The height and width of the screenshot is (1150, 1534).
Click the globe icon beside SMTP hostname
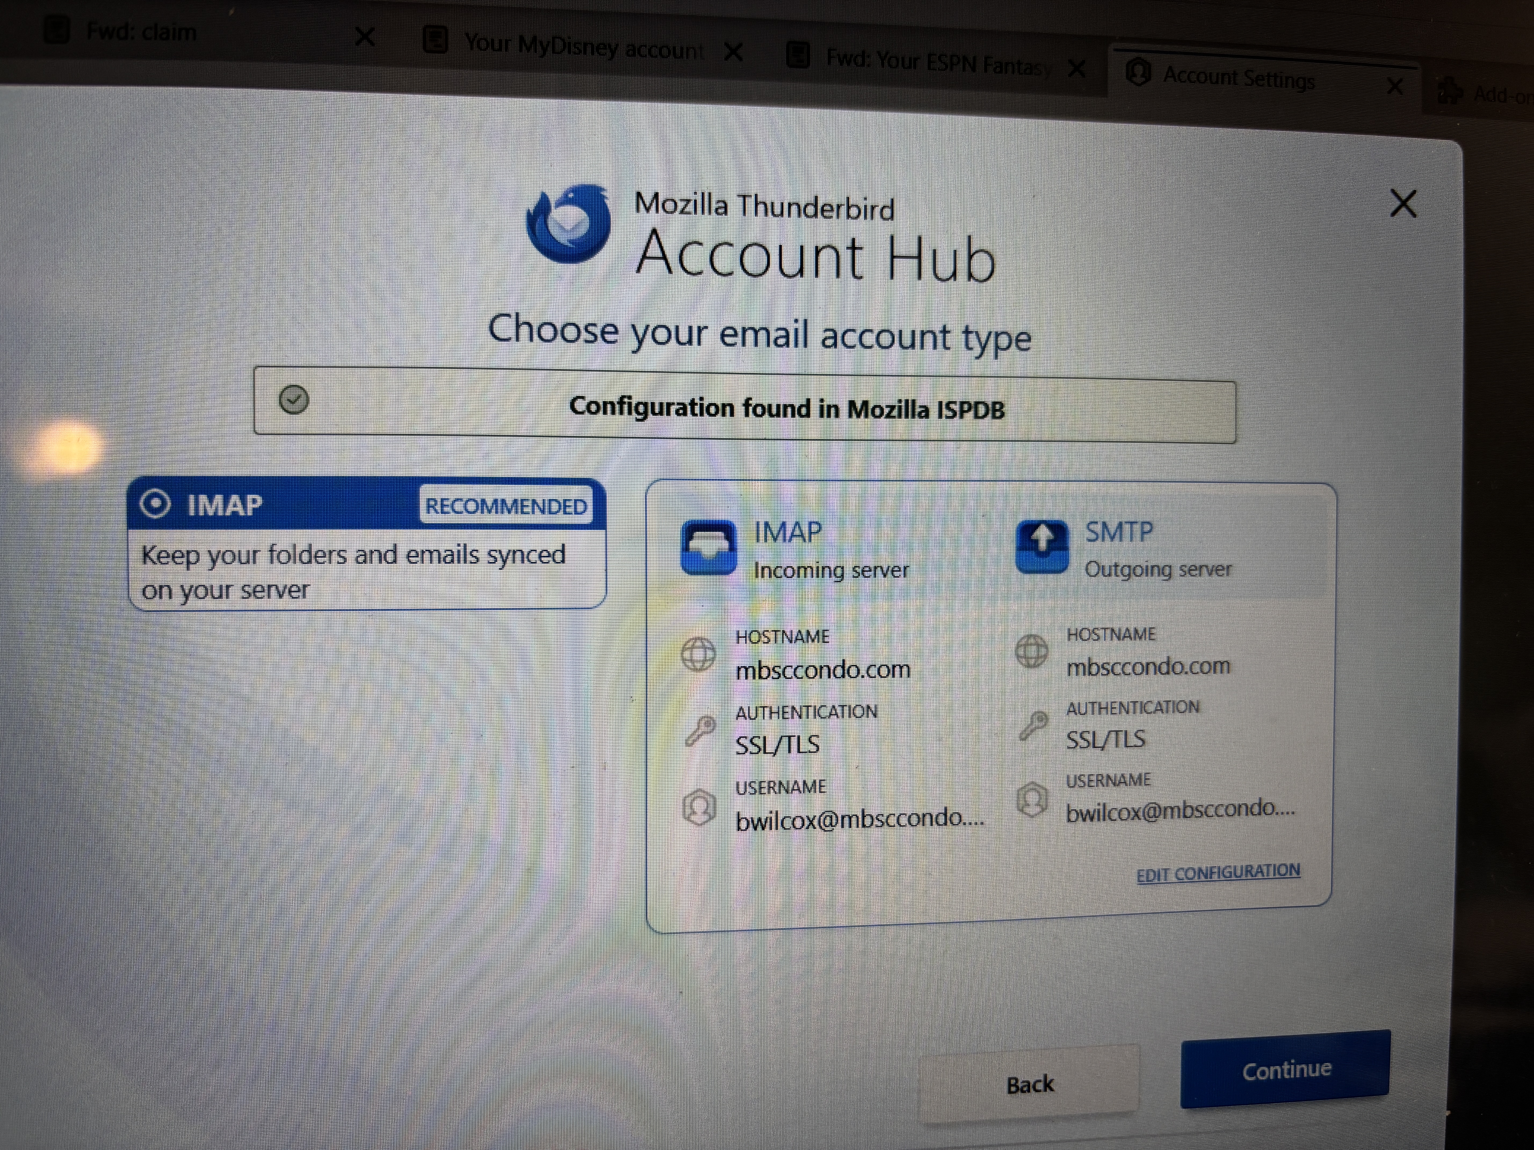pyautogui.click(x=1031, y=651)
